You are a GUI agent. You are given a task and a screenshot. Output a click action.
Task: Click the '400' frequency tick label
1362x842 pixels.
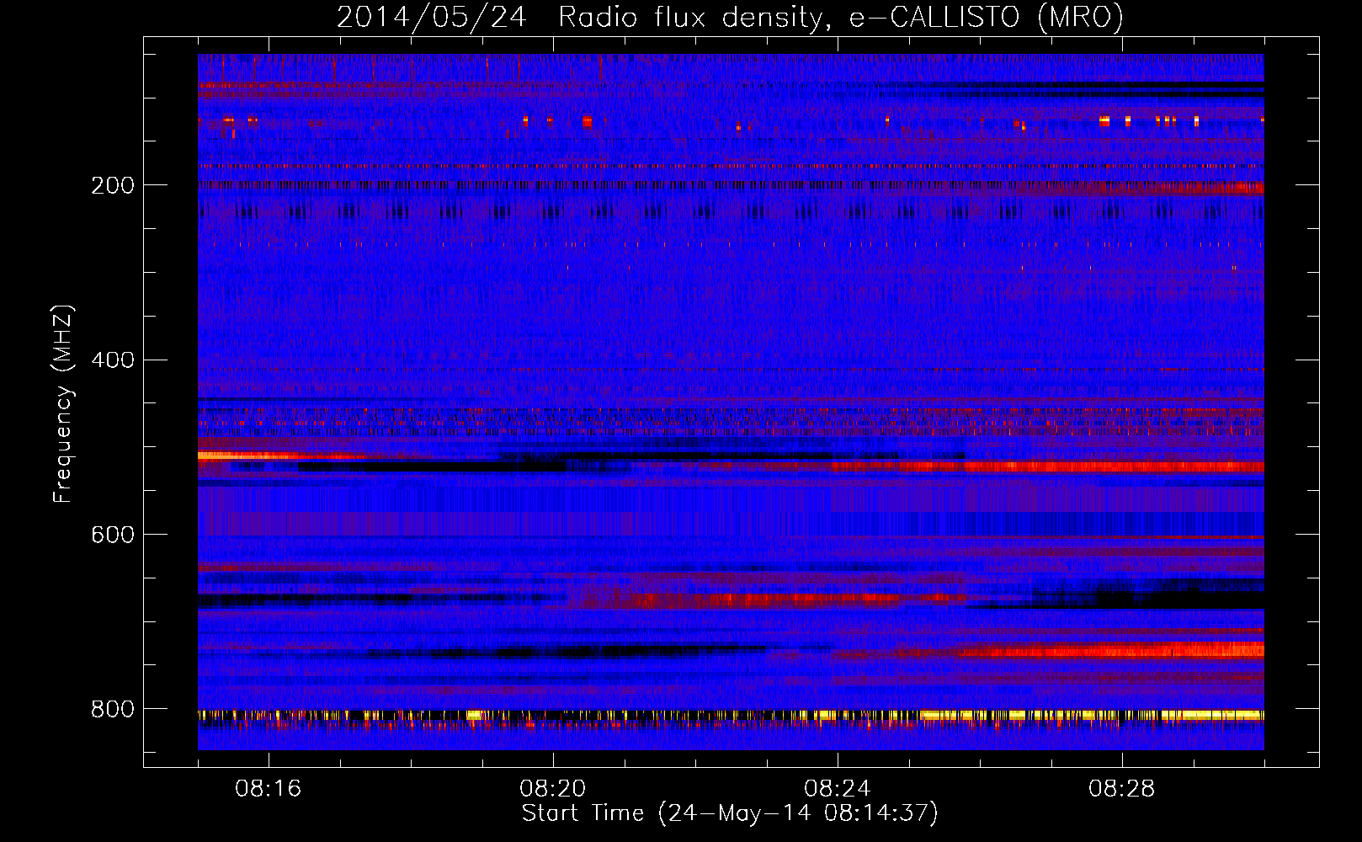point(113,360)
